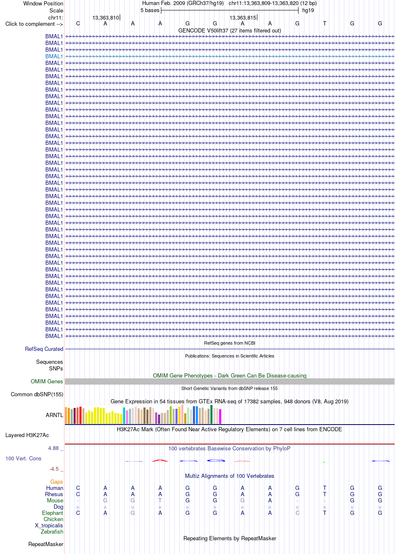Click the green mark in the PhyloP graph

coord(324,462)
